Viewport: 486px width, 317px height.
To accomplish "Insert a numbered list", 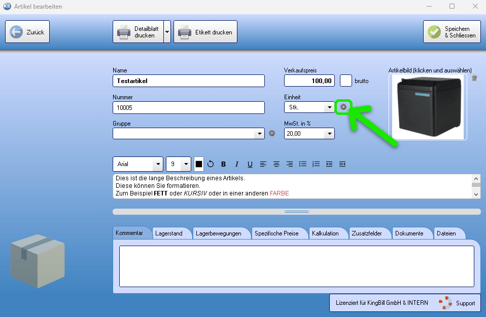I will (x=316, y=164).
